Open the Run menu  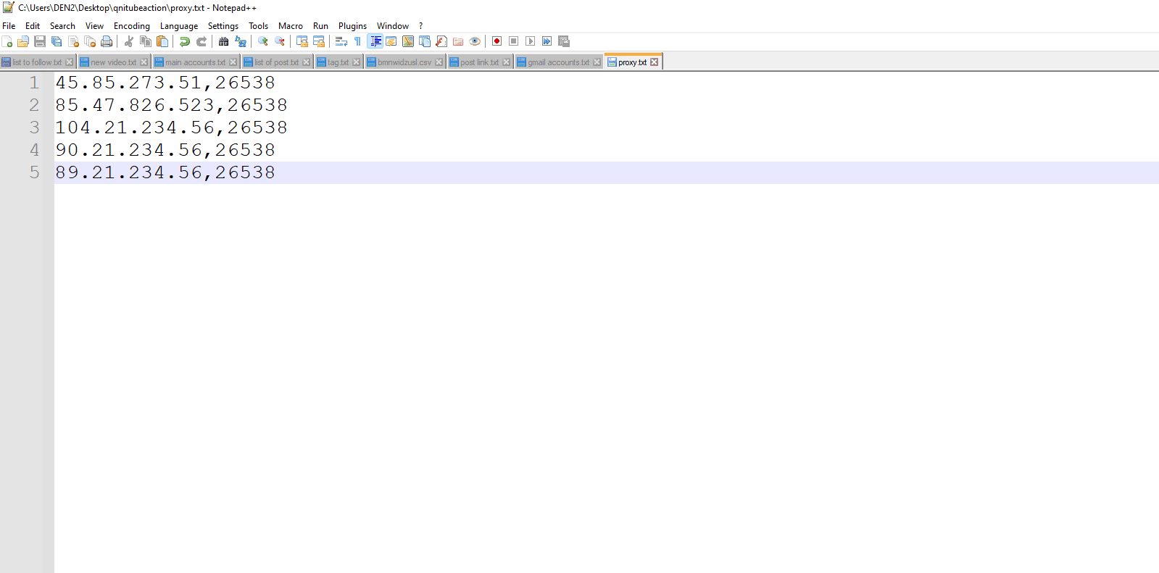coord(320,26)
